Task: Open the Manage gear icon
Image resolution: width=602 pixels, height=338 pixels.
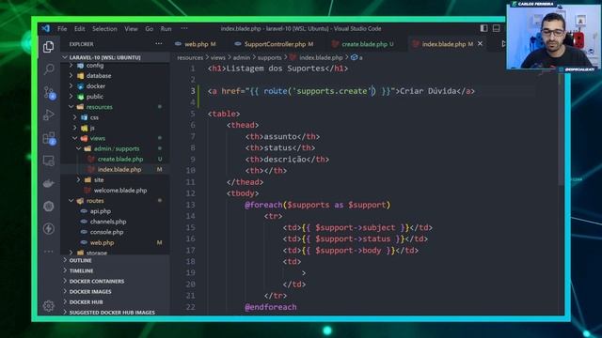Action: click(48, 305)
